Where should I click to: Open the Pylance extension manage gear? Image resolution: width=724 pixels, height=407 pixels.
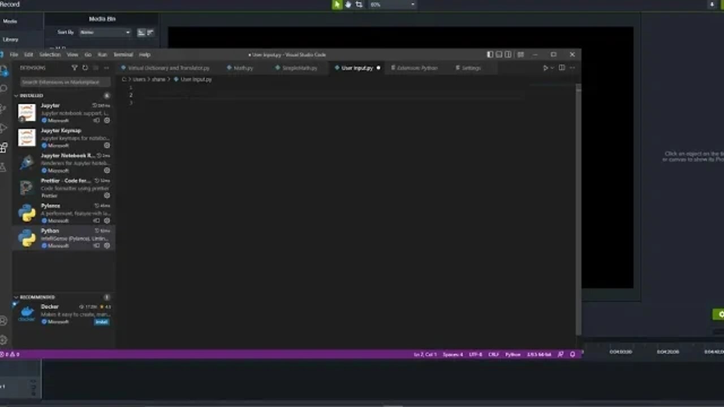coord(107,220)
